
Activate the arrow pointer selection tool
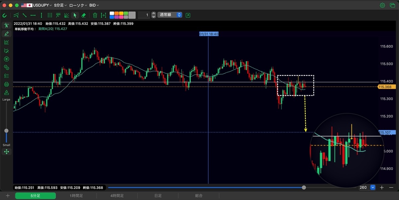[x=75, y=15]
